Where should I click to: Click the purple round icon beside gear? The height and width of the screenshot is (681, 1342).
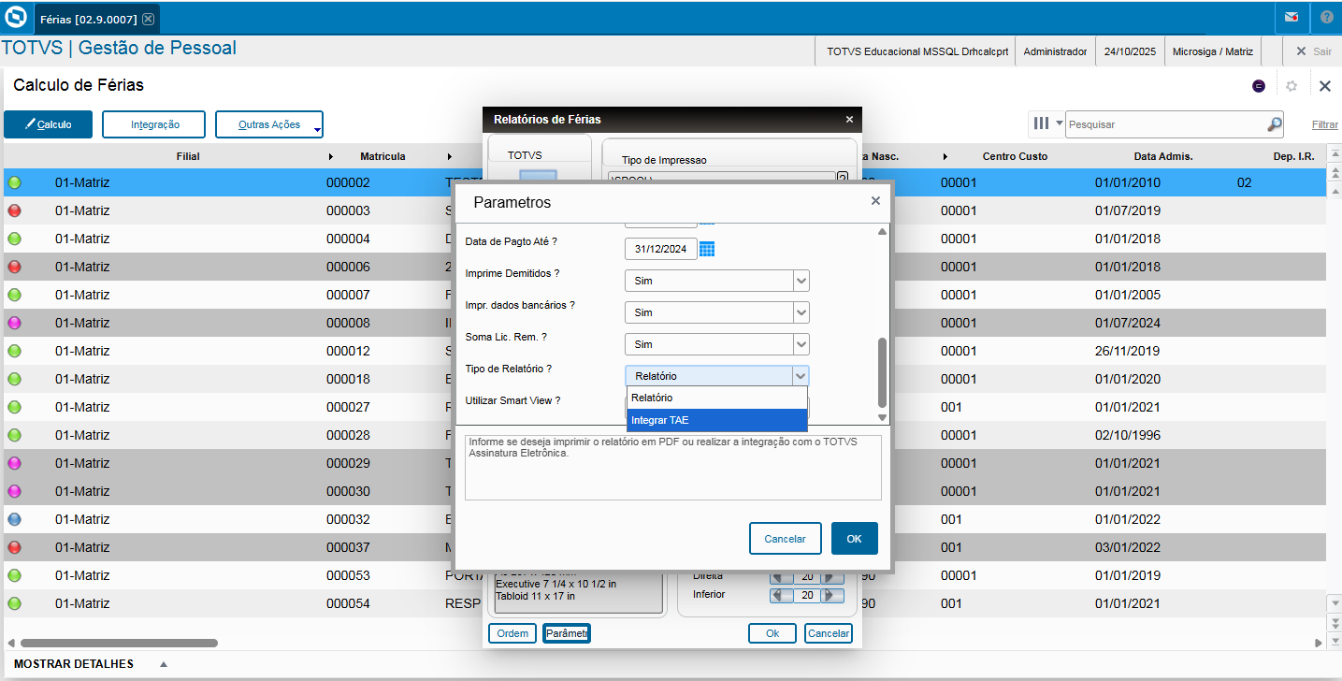click(1259, 86)
